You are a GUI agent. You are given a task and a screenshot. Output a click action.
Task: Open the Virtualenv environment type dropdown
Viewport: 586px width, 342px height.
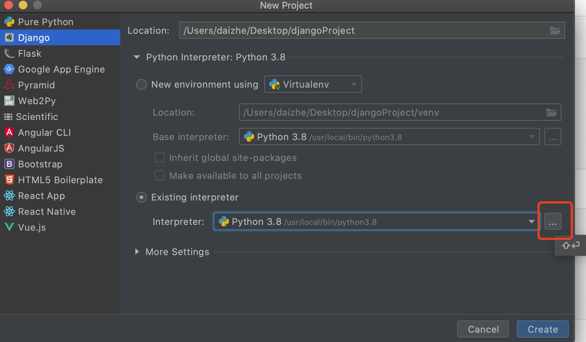tap(313, 84)
